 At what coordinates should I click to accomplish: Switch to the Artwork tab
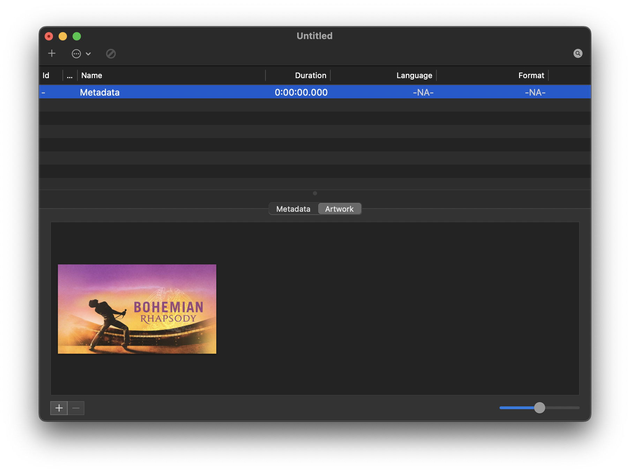point(339,209)
